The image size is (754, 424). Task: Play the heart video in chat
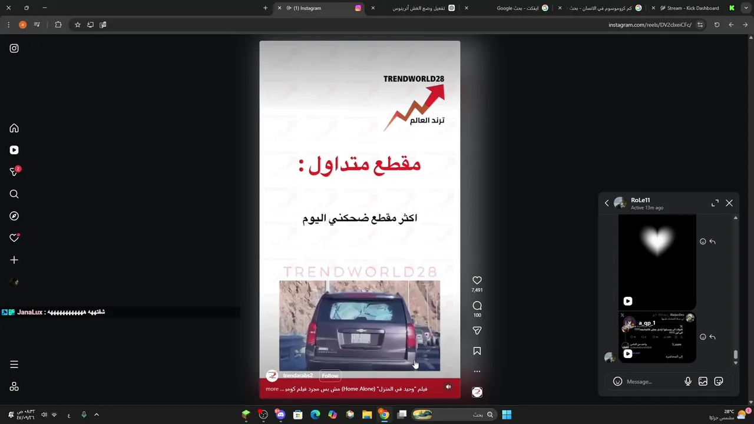click(628, 302)
